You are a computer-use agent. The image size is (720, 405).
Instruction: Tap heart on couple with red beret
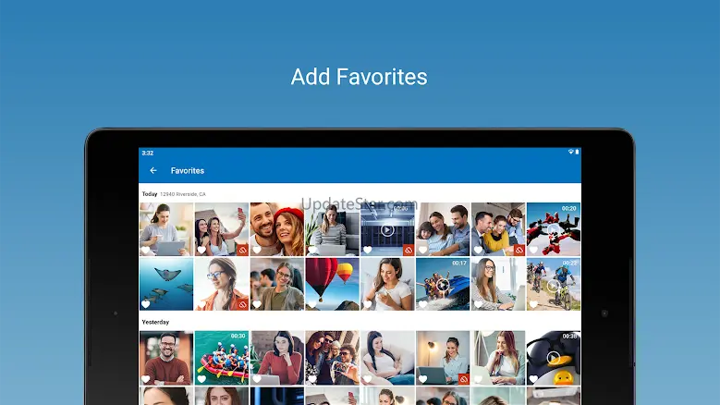pos(257,251)
